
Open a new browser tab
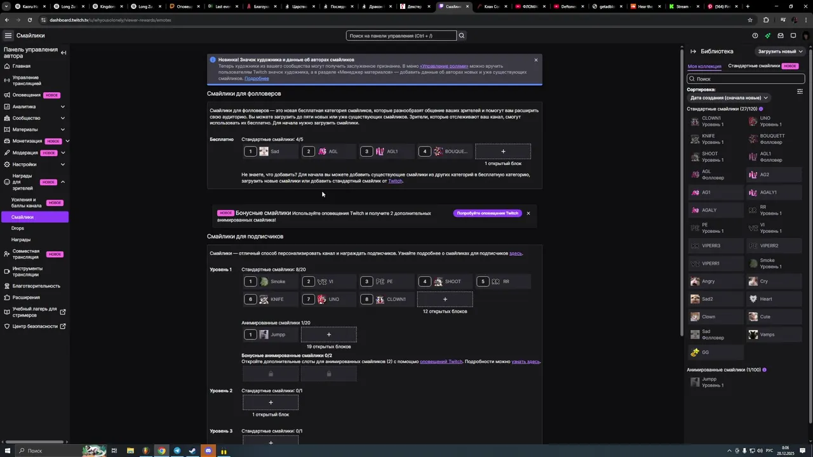click(x=748, y=6)
